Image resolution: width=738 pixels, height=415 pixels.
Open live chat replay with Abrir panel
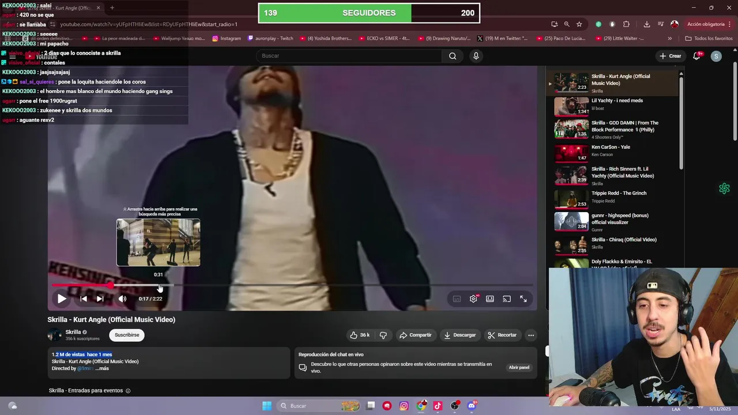click(519, 367)
